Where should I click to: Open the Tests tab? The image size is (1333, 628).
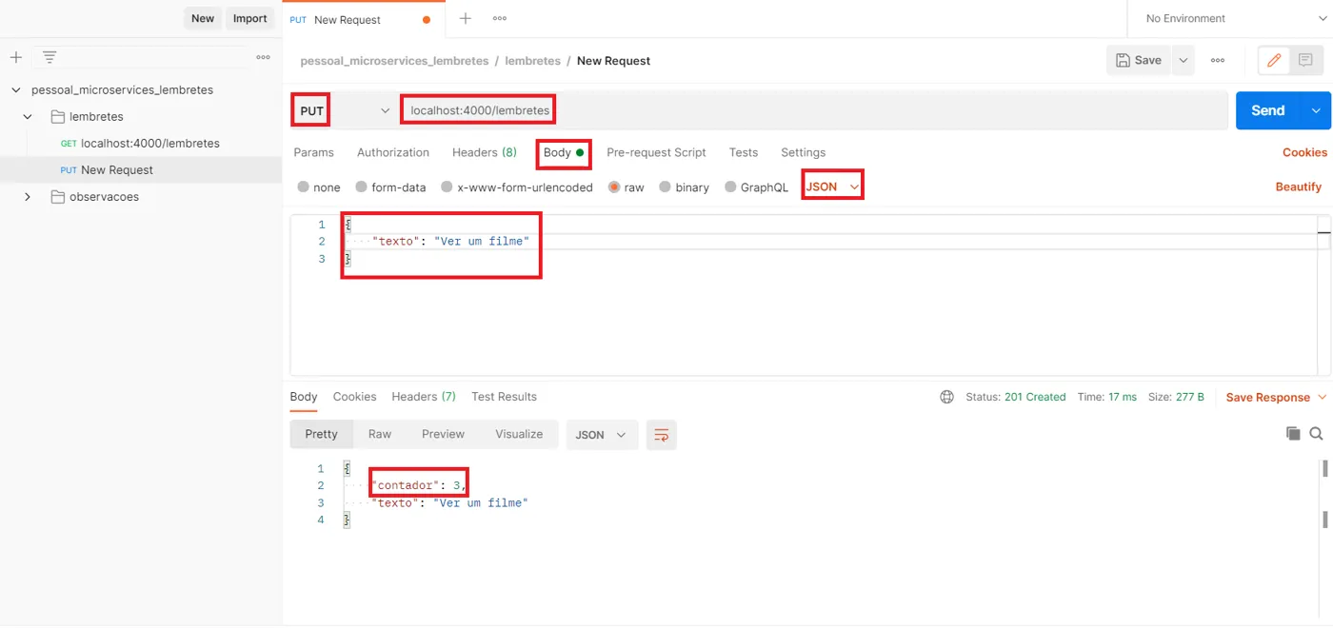pos(744,152)
